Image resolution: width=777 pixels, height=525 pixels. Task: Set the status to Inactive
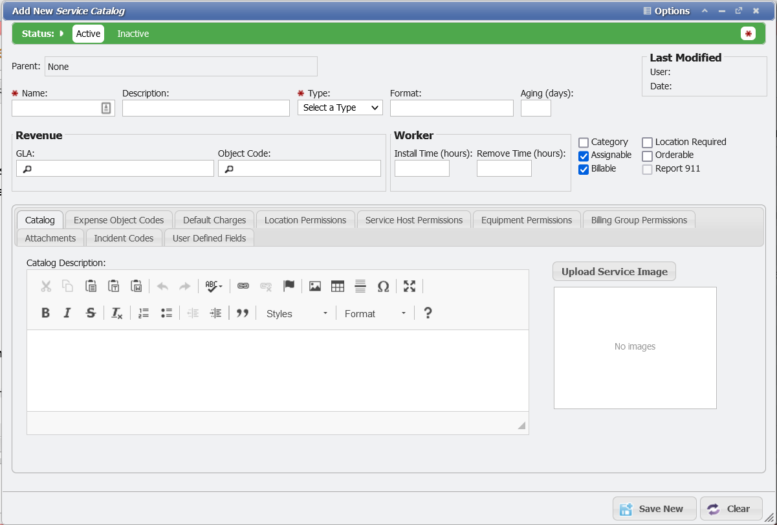pos(133,33)
